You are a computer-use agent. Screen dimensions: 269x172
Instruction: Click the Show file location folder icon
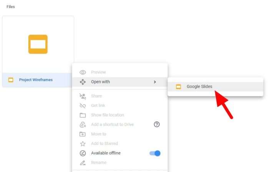click(83, 115)
